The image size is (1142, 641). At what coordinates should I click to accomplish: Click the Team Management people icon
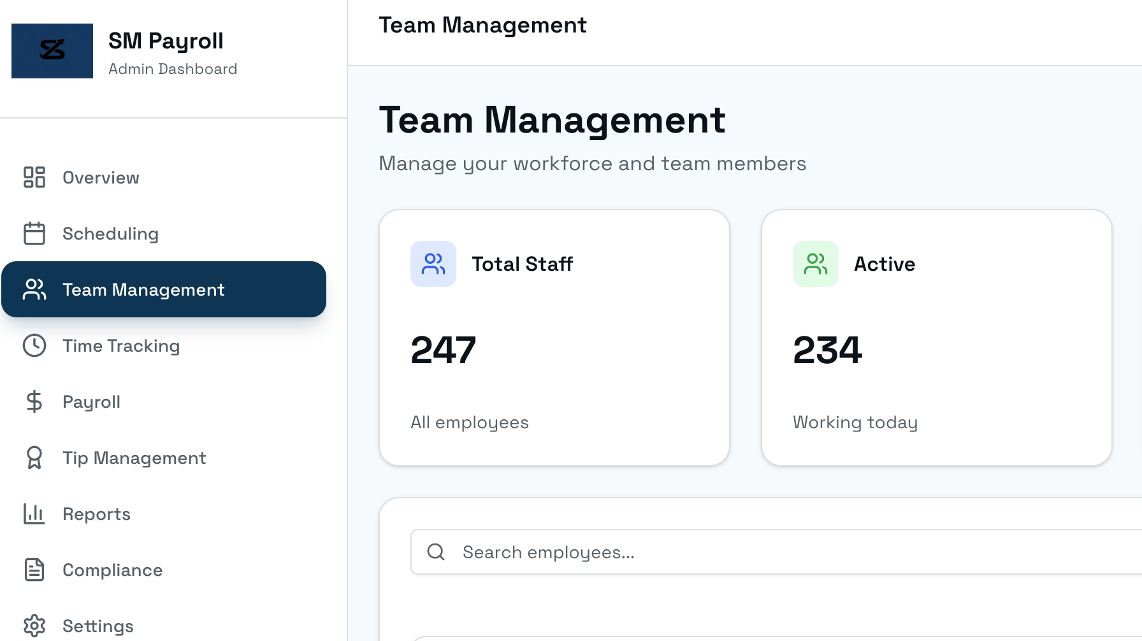(x=34, y=289)
